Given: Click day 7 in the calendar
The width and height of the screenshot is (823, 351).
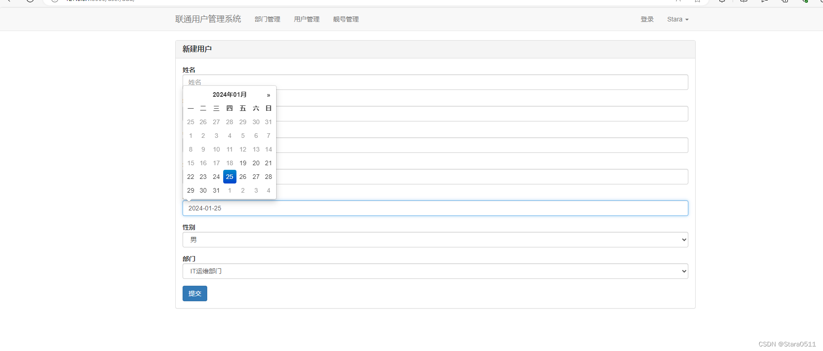Looking at the screenshot, I should 268,136.
